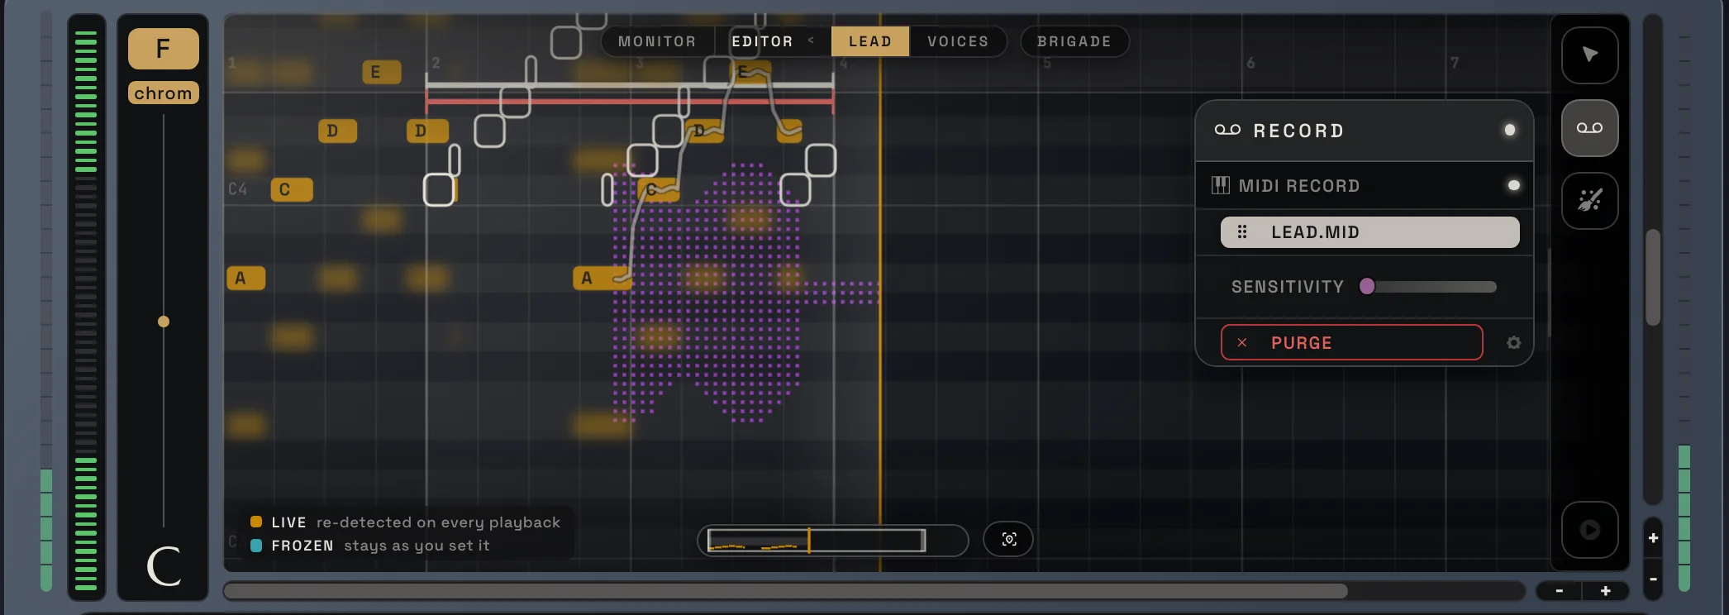Image resolution: width=1729 pixels, height=615 pixels.
Task: Click the FROZEN legend label
Action: 302,546
